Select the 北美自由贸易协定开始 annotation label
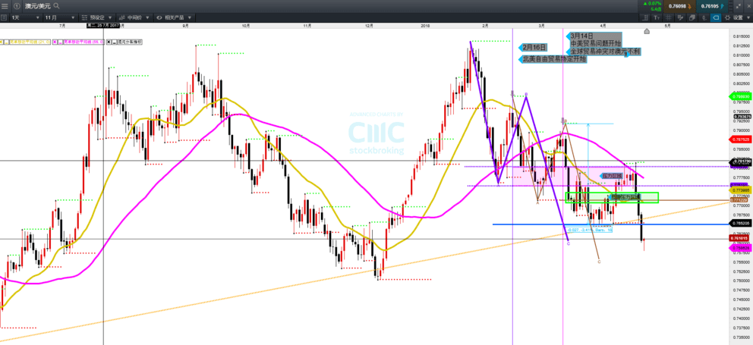 coord(554,59)
